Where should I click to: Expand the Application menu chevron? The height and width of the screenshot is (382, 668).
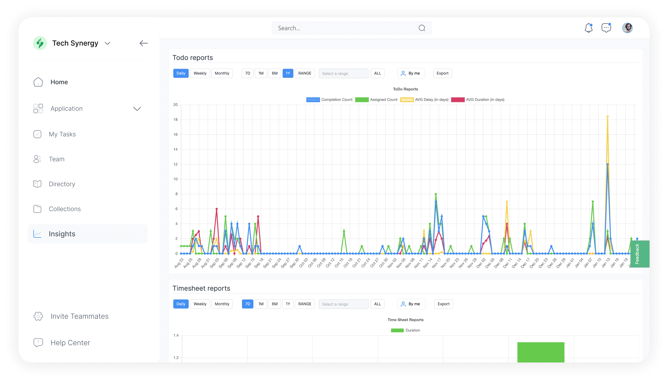tap(137, 109)
